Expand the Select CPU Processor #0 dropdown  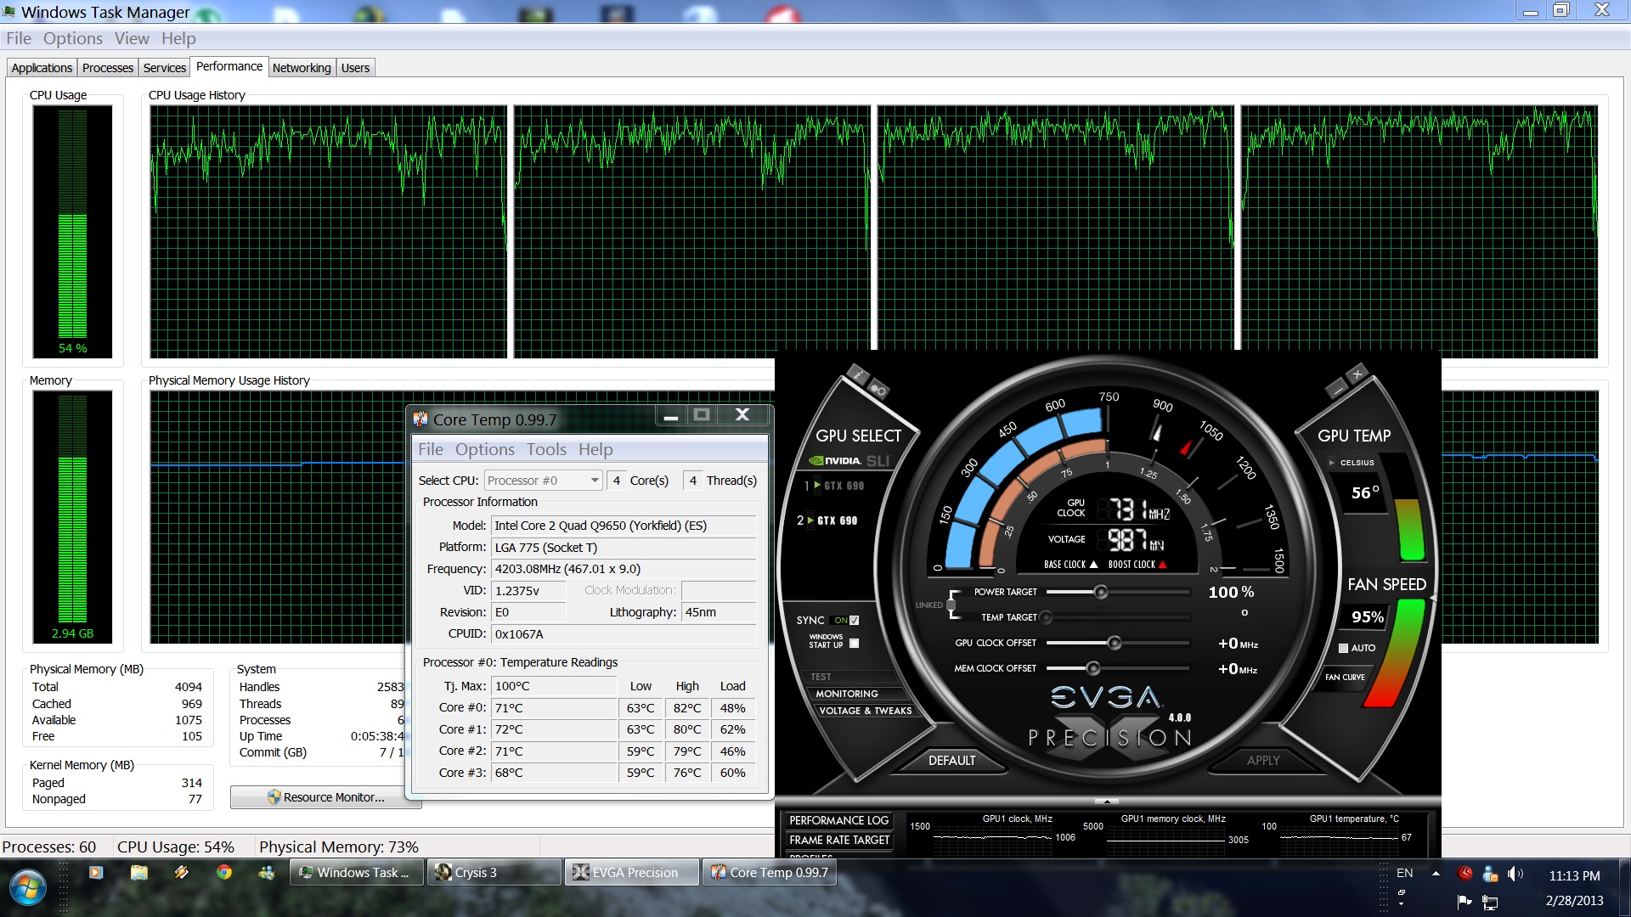tap(595, 481)
